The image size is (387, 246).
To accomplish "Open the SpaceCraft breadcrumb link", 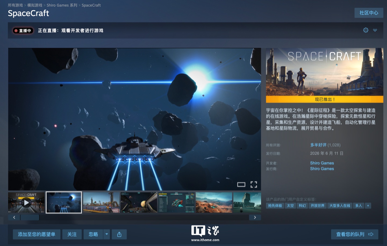I will tap(91, 5).
